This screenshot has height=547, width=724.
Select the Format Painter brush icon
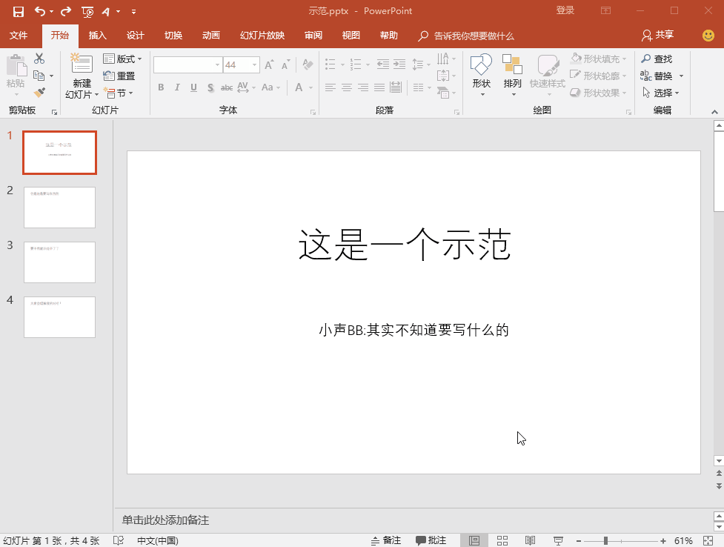tap(39, 93)
